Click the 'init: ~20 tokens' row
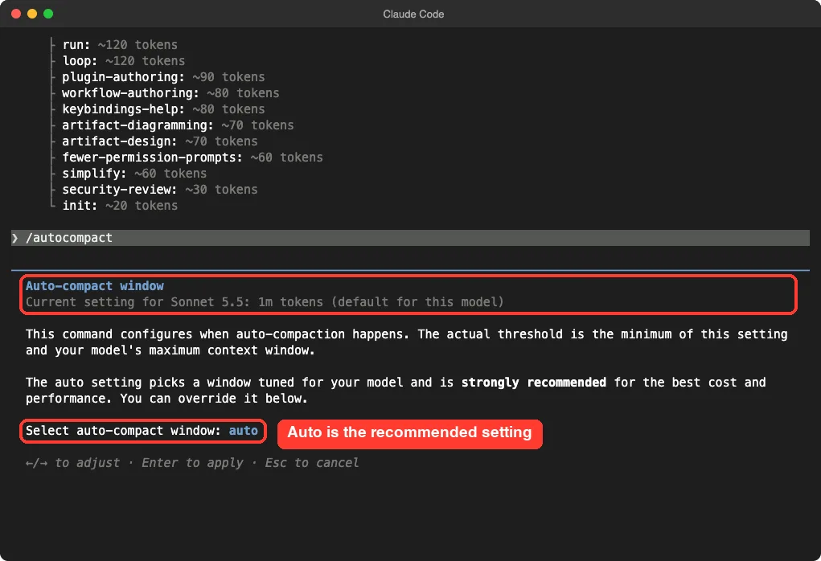The height and width of the screenshot is (561, 821). [x=120, y=206]
